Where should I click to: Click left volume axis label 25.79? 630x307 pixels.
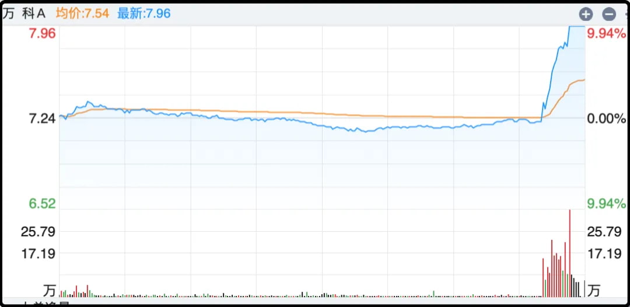[38, 232]
